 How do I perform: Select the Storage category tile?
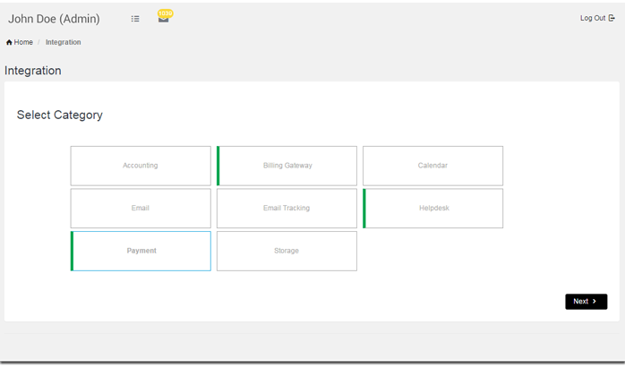pyautogui.click(x=287, y=251)
